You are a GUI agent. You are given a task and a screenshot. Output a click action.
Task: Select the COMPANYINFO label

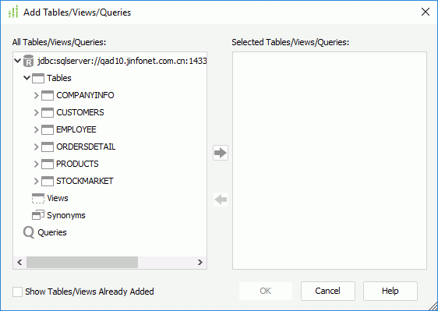pos(85,95)
